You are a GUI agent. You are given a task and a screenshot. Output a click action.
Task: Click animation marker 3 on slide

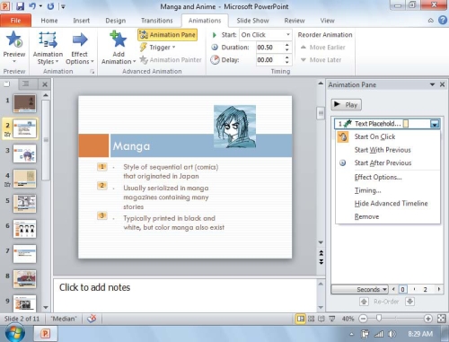pos(102,215)
